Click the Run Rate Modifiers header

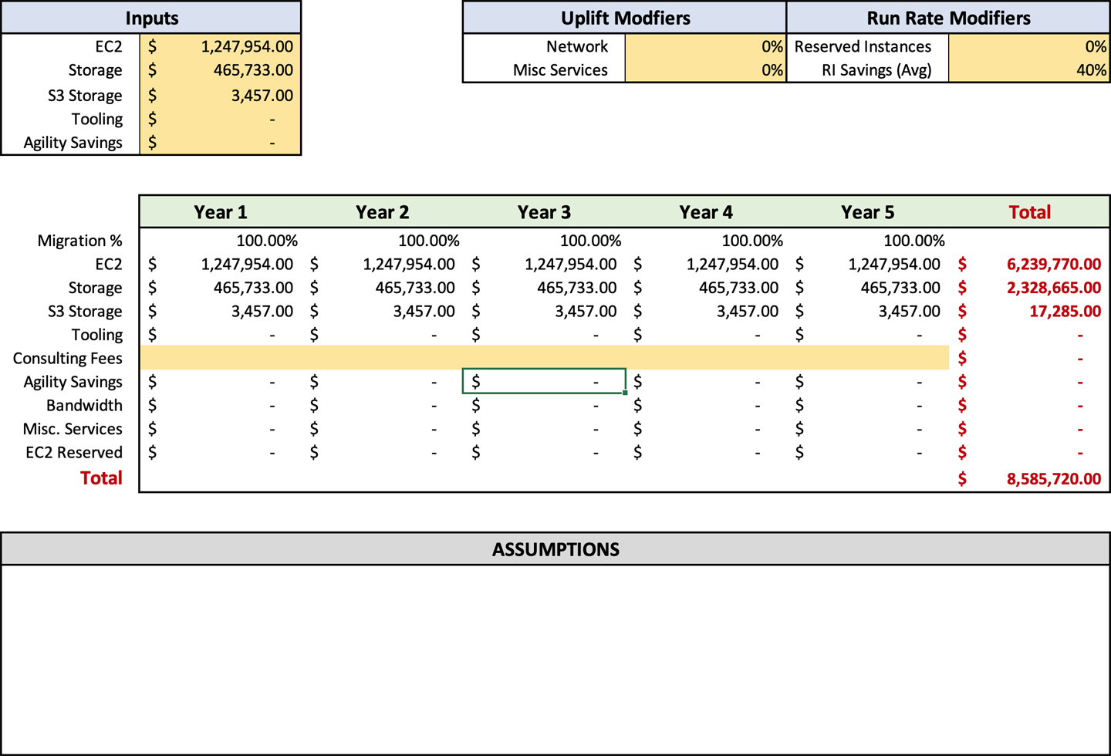pos(948,18)
